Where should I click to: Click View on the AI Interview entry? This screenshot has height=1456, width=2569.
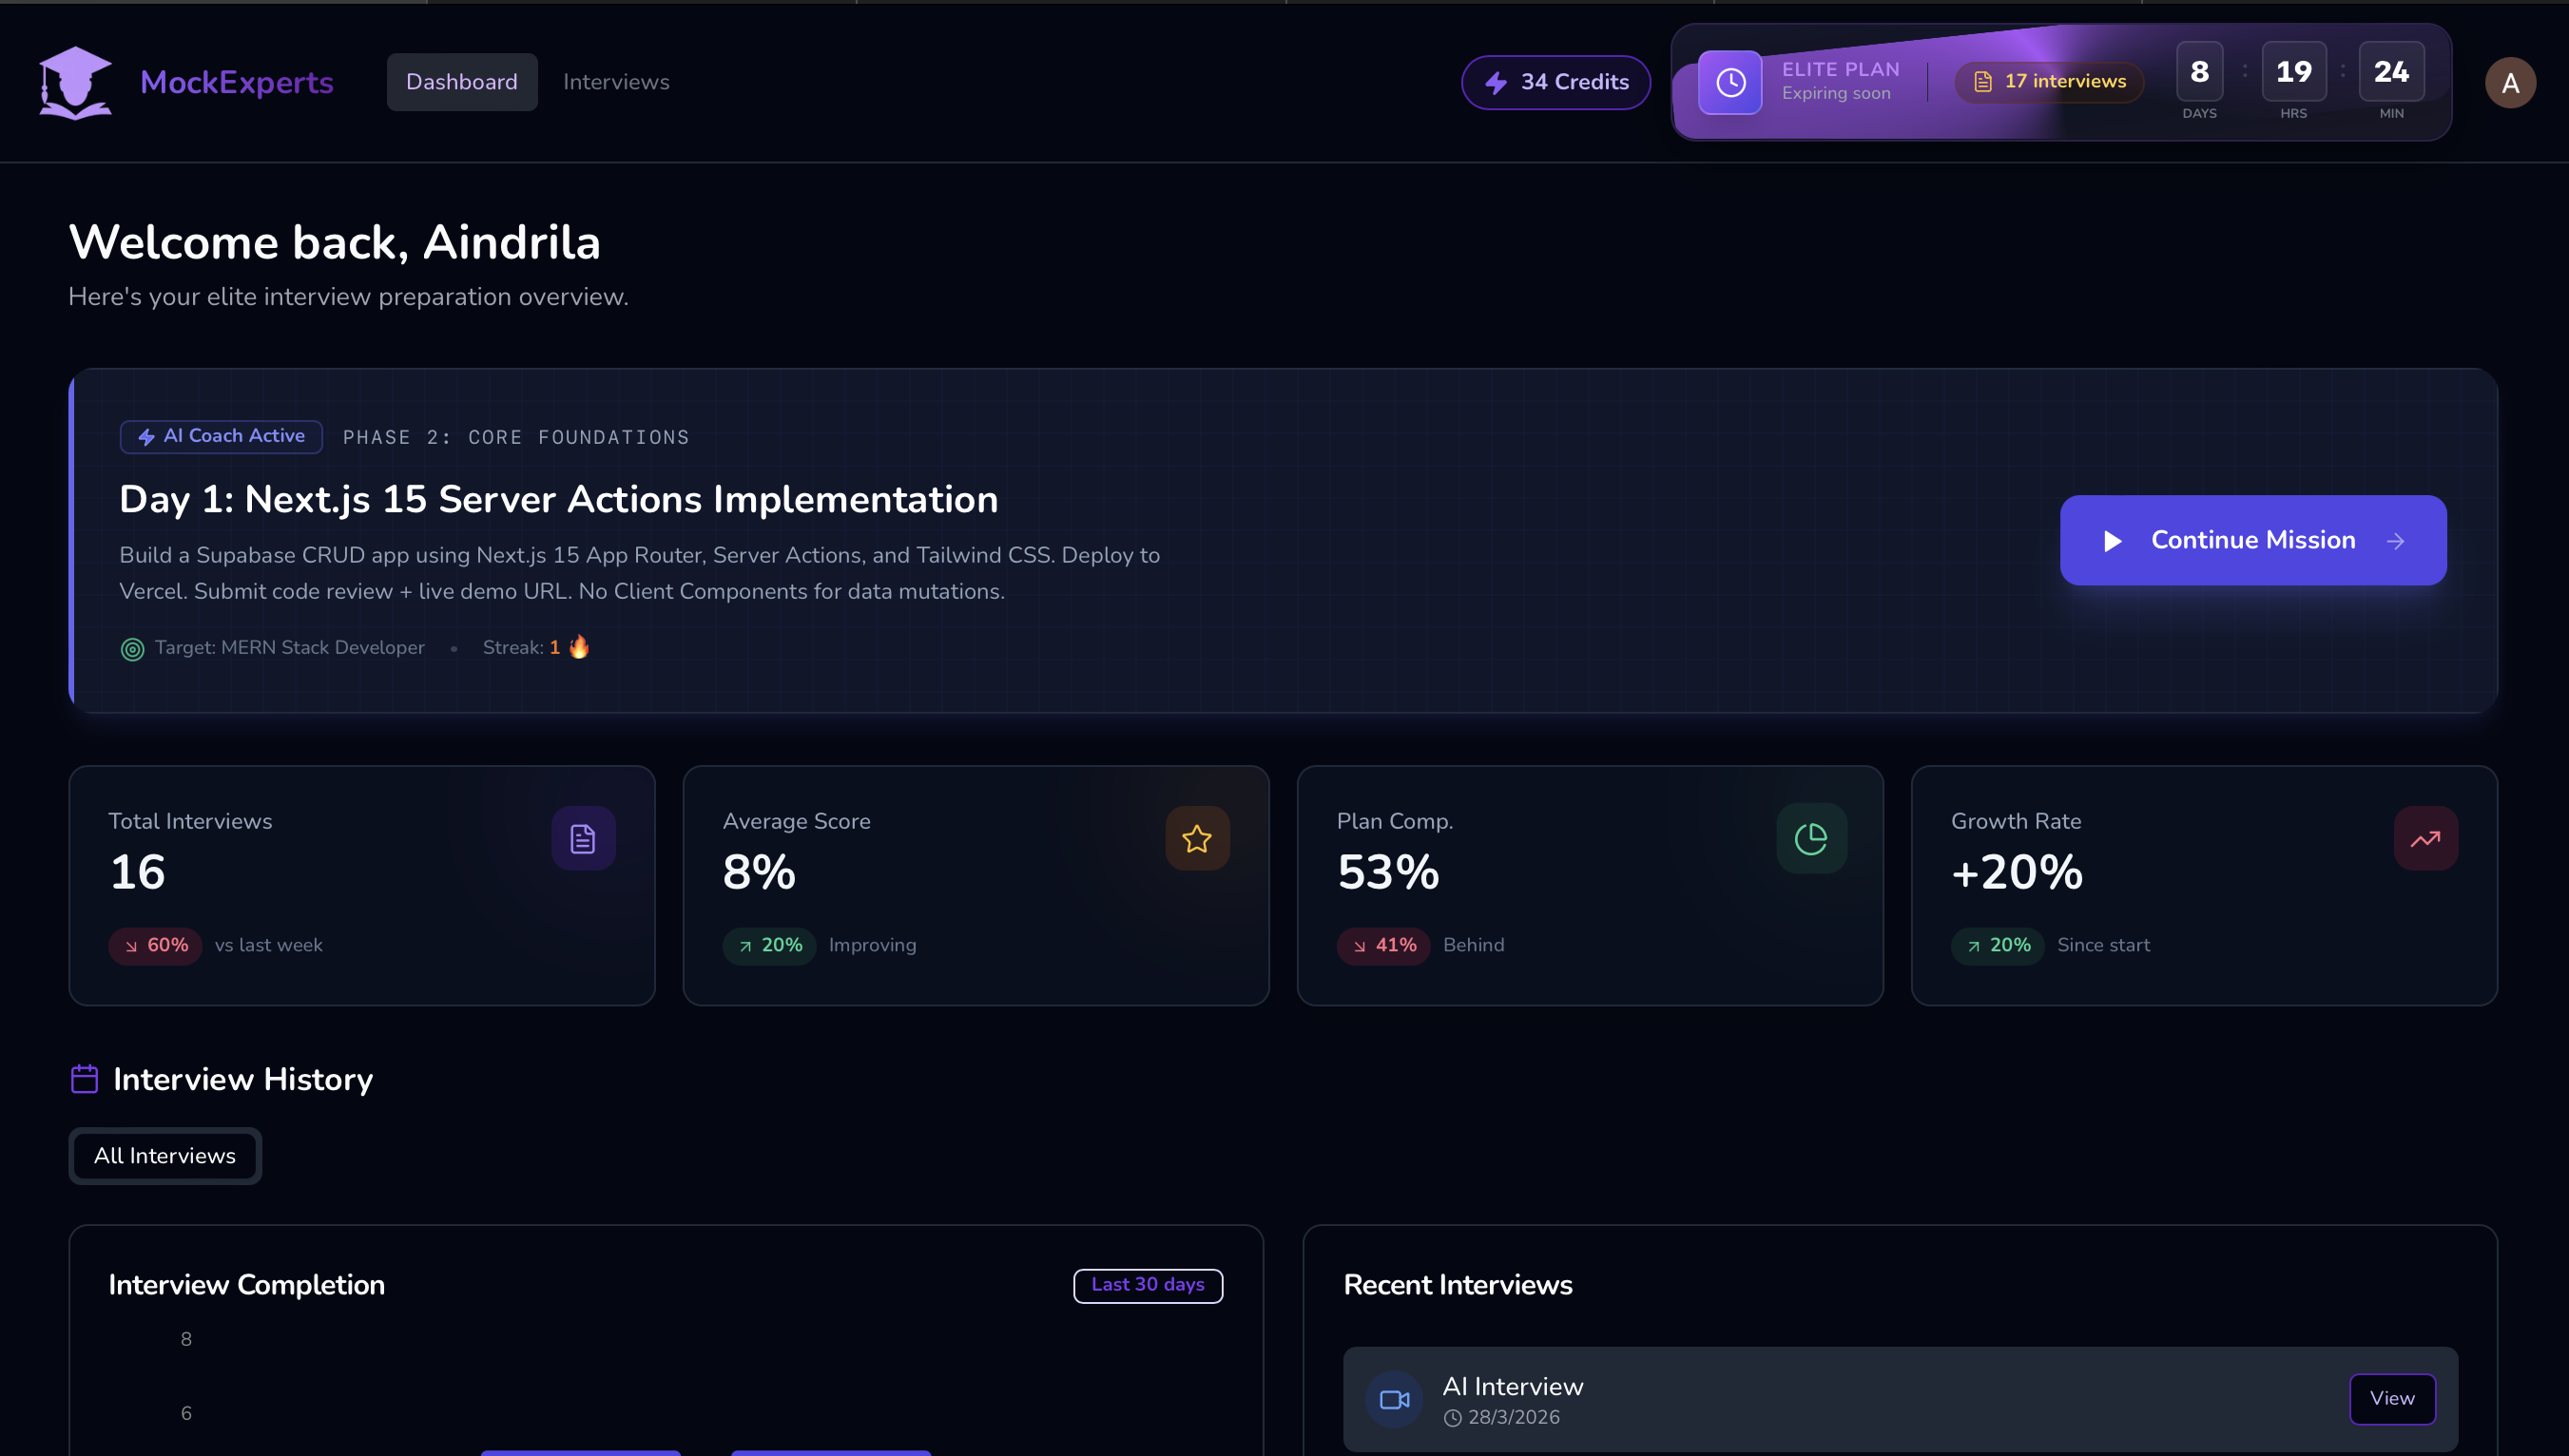[2392, 1399]
